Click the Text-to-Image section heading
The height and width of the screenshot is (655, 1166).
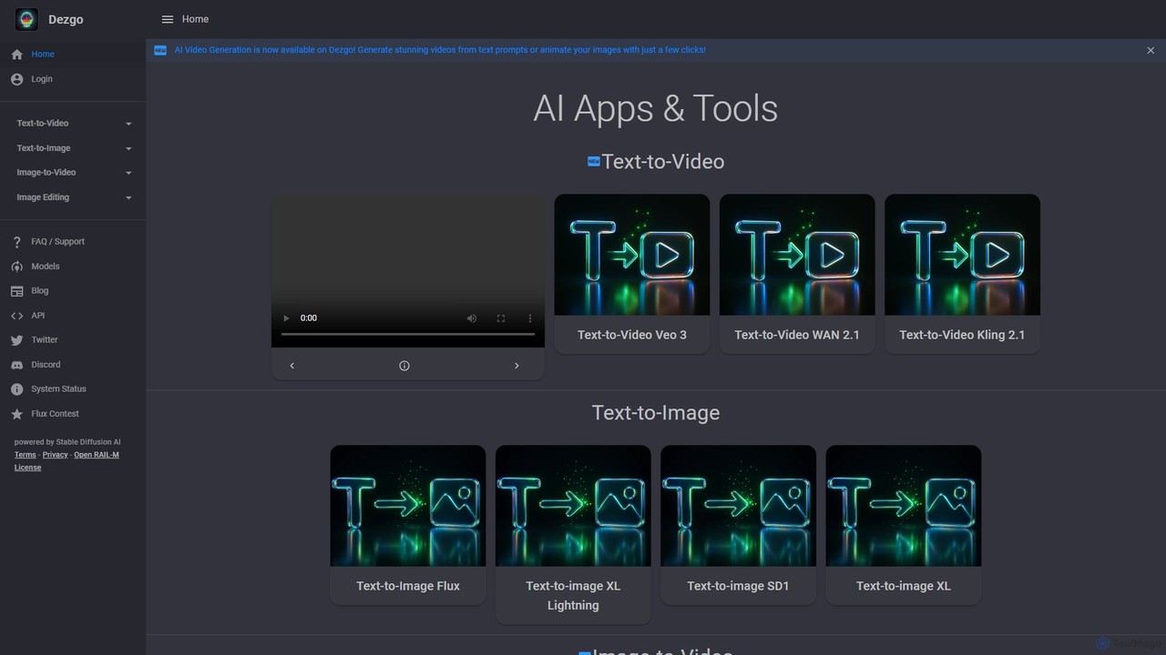(656, 413)
